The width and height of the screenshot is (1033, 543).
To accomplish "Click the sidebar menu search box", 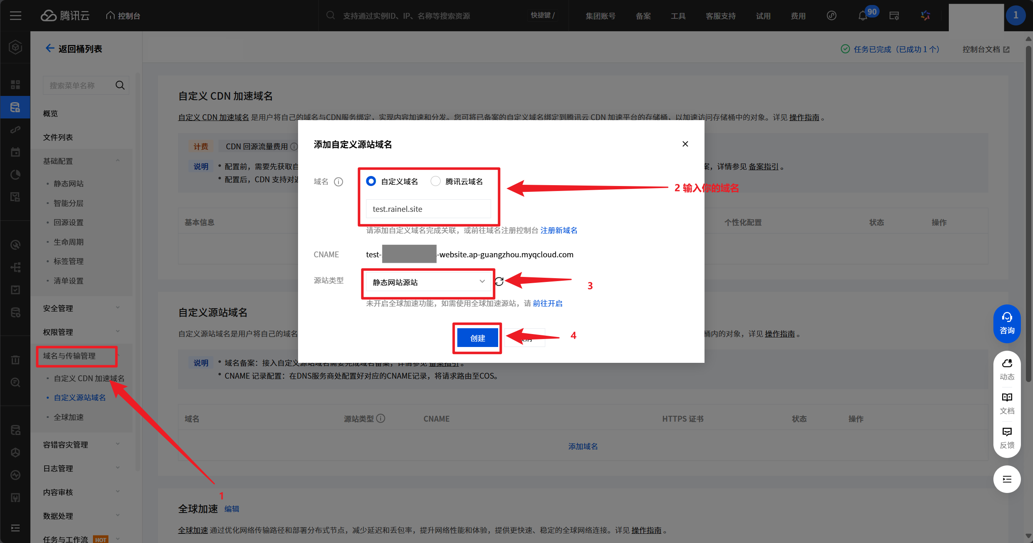I will (x=86, y=85).
